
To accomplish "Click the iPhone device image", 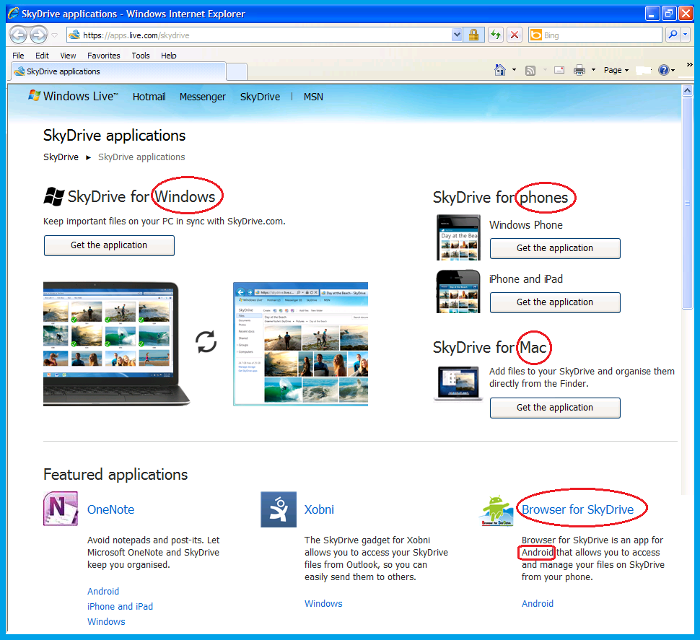I will click(x=458, y=291).
